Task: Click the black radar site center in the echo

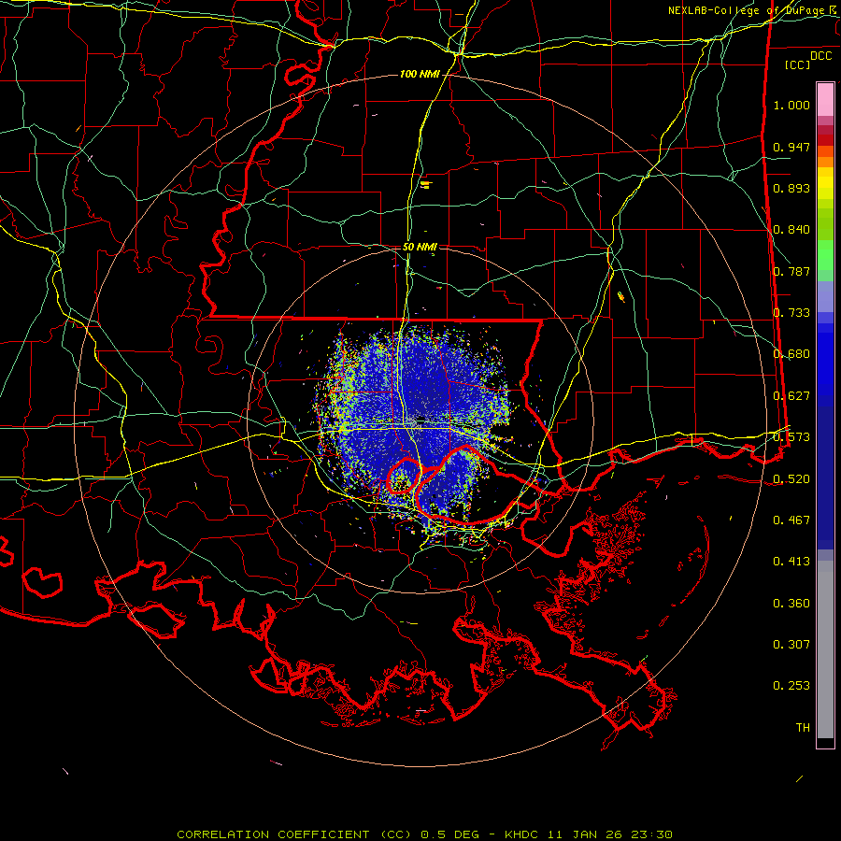Action: tap(421, 420)
